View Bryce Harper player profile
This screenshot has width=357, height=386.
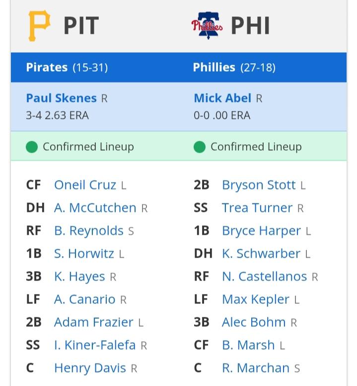(262, 231)
